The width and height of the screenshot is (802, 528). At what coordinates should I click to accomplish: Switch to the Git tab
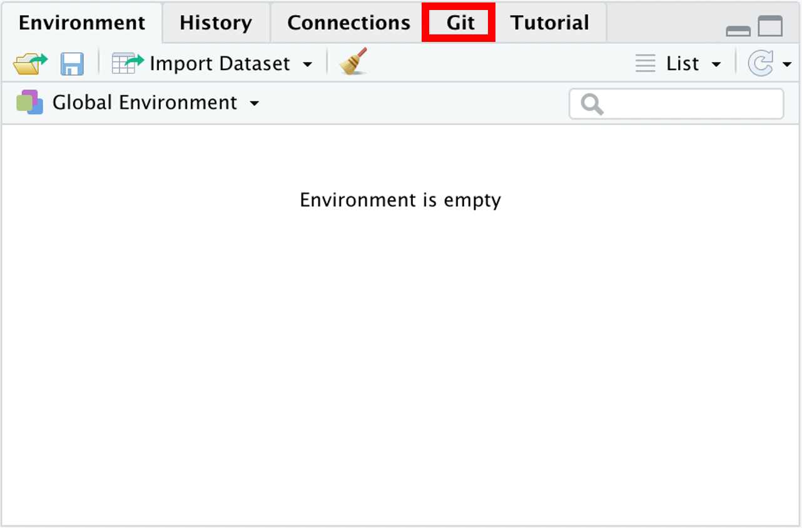(460, 23)
